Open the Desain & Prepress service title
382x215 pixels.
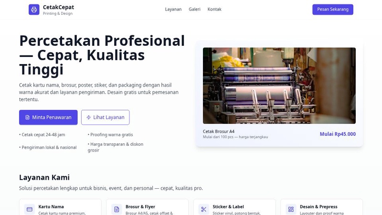click(318, 207)
